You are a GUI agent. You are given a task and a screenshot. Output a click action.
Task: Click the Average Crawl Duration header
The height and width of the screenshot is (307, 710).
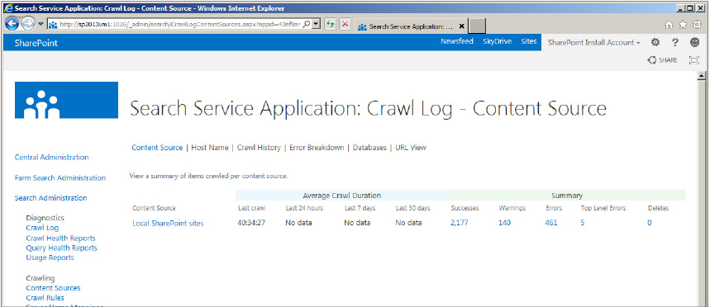click(x=342, y=196)
